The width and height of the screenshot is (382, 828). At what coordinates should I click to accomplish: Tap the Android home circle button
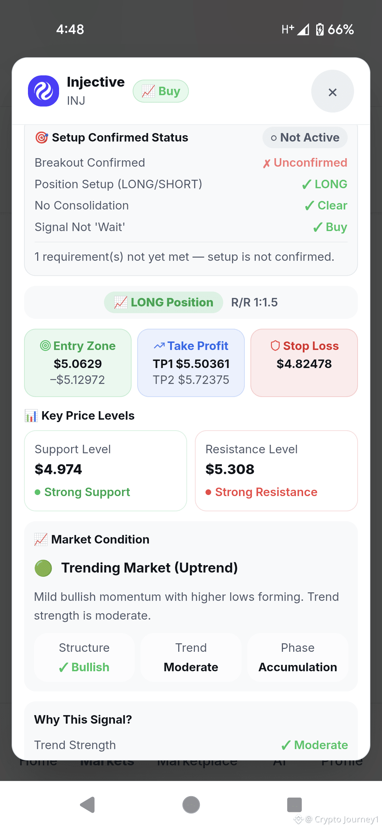tap(191, 805)
